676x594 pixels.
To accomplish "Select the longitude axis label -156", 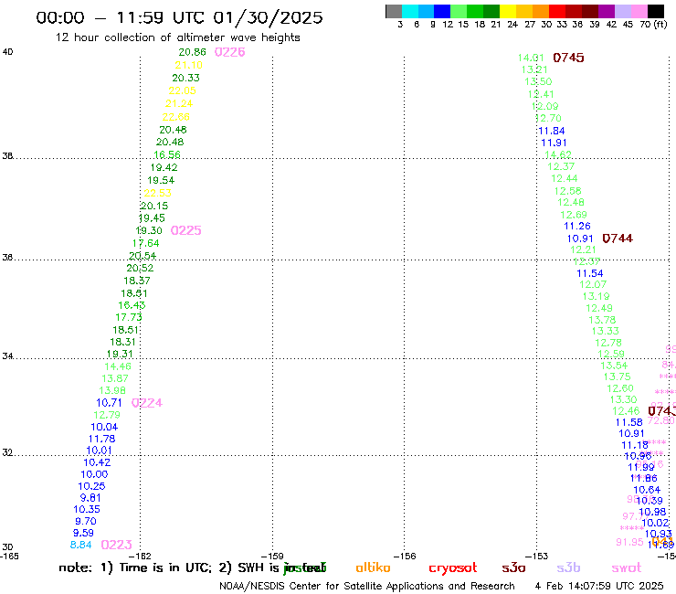I will pyautogui.click(x=405, y=557).
